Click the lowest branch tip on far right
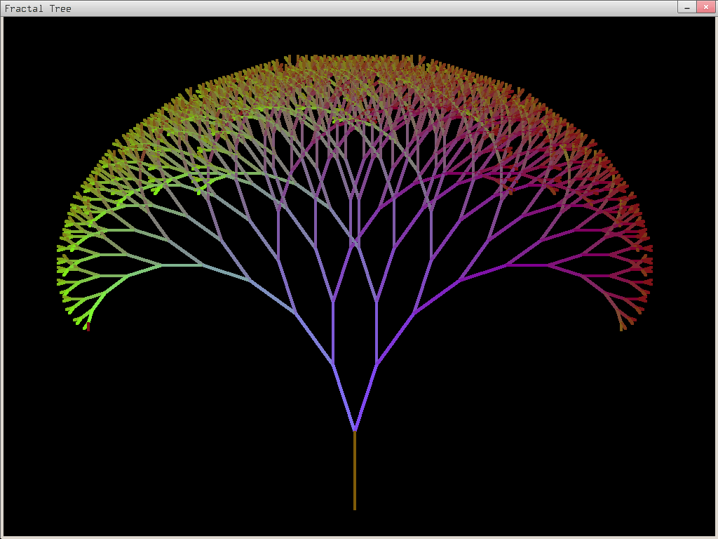 [622, 327]
